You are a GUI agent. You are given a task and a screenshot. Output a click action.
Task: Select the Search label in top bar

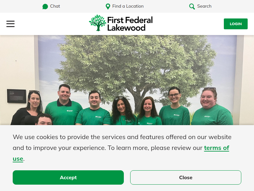pos(204,6)
